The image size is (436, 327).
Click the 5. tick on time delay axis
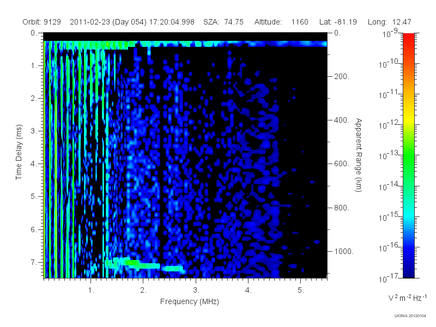tap(34, 197)
